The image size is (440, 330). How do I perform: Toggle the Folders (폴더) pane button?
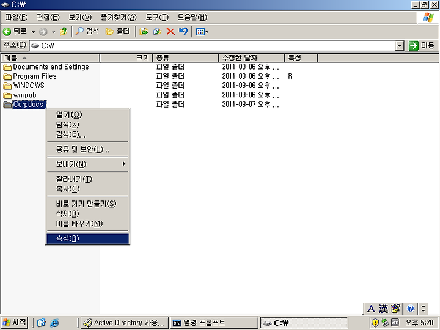[x=117, y=31]
